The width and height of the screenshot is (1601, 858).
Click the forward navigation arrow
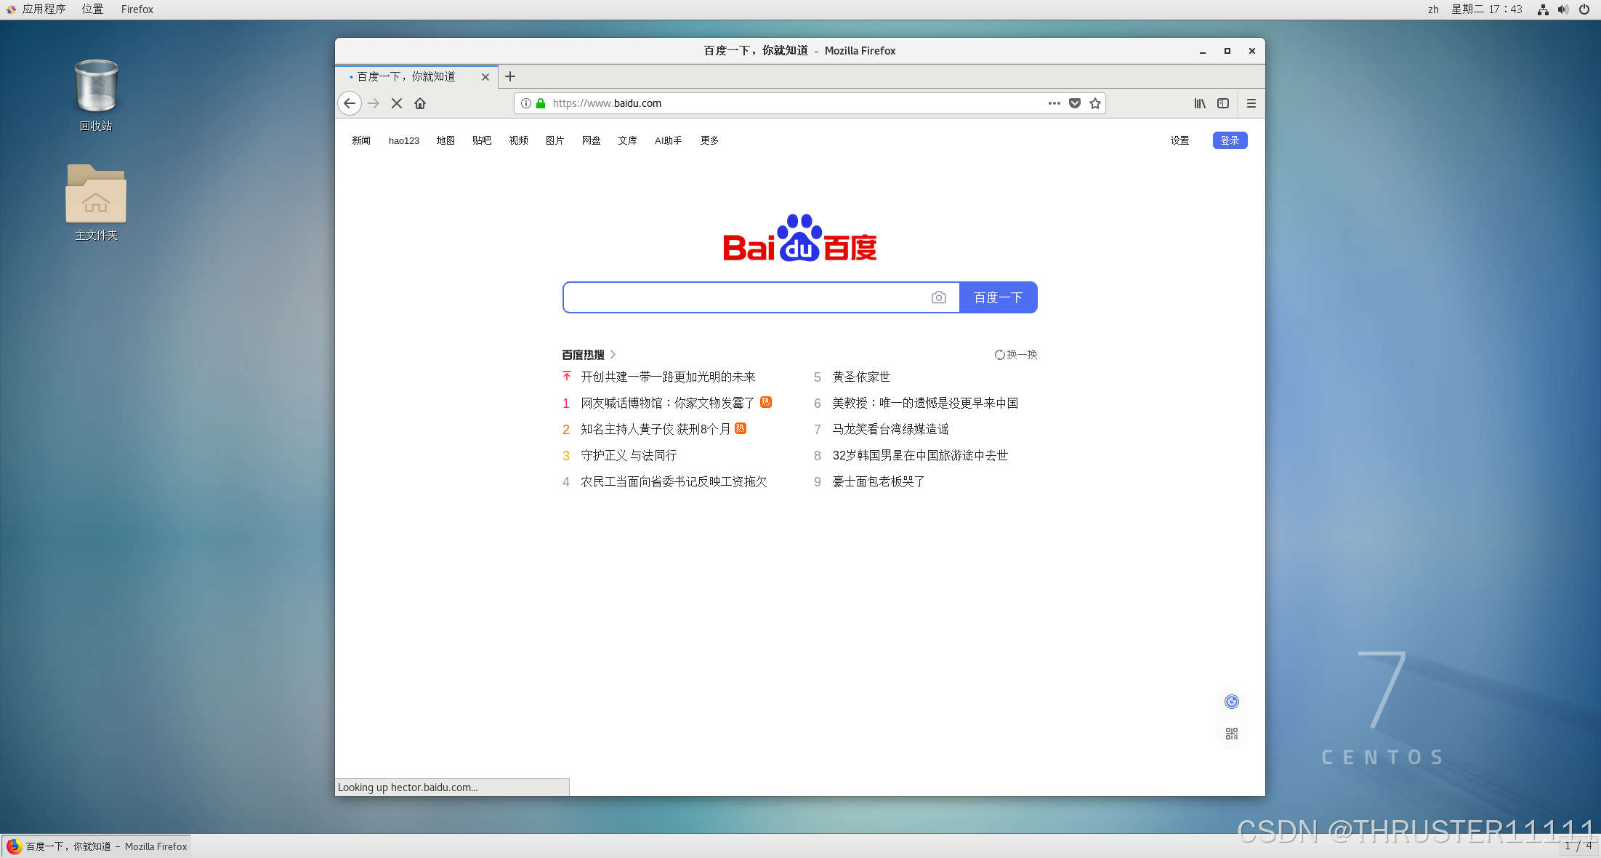click(x=374, y=103)
